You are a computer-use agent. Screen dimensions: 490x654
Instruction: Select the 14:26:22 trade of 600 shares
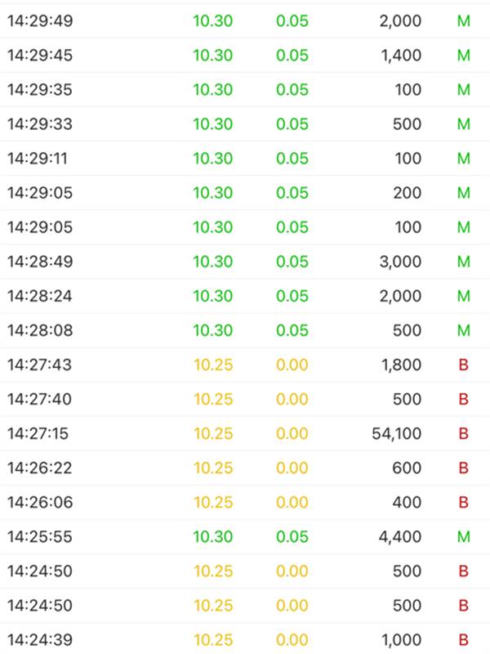tap(245, 468)
